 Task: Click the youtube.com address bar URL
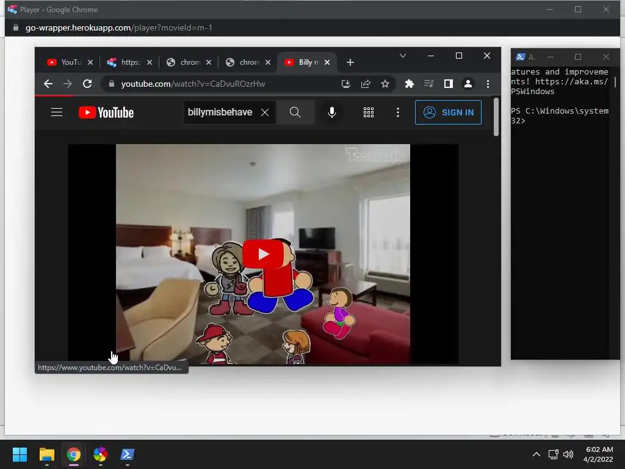[x=193, y=84]
